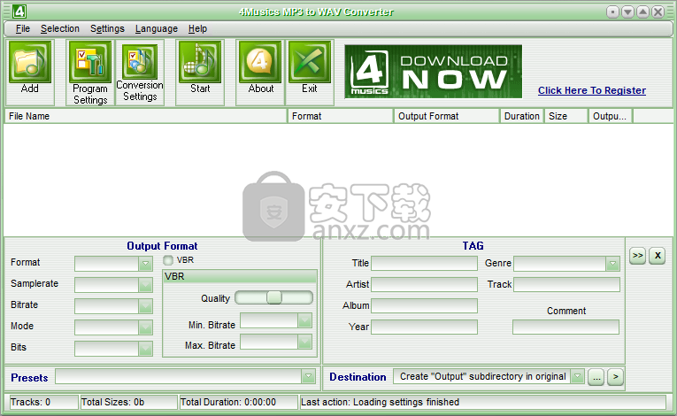Expand the Genre dropdown
Viewport: 677px width, 416px height.
point(612,264)
